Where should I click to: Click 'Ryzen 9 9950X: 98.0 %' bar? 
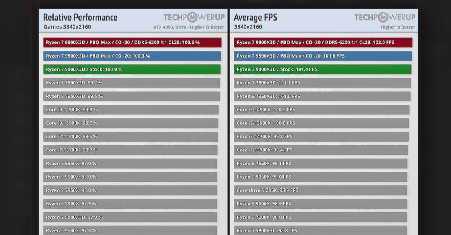[130, 164]
